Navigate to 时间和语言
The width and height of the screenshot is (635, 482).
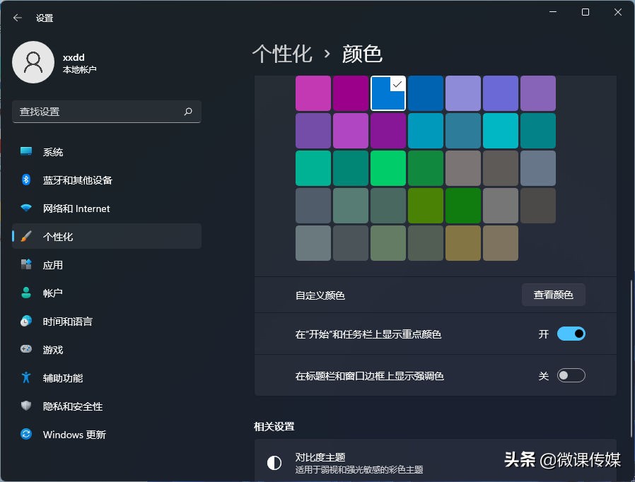click(107, 321)
